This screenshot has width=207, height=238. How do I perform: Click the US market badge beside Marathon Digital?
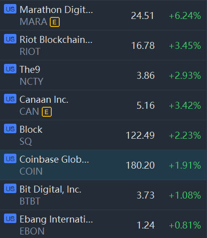click(x=10, y=9)
